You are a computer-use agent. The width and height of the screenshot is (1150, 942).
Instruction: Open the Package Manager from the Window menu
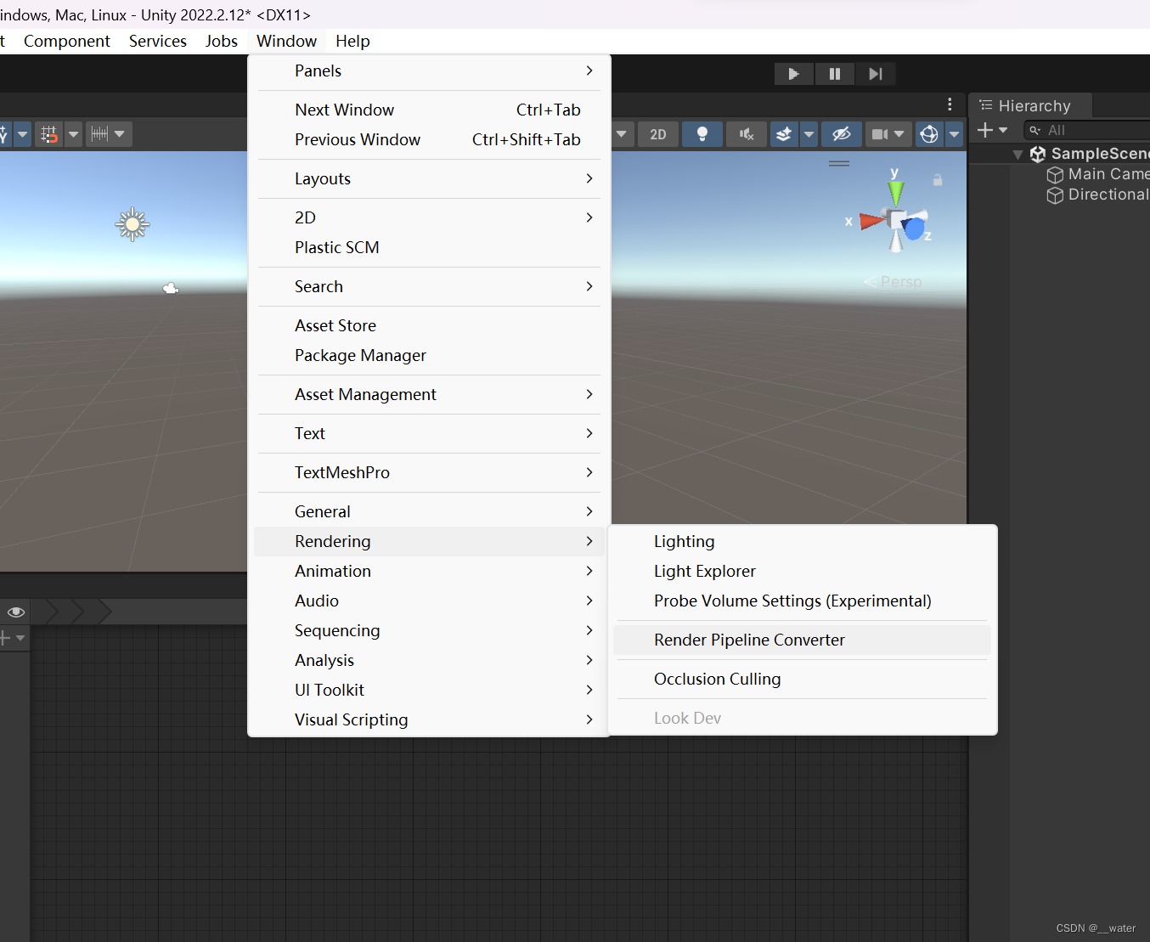(360, 355)
